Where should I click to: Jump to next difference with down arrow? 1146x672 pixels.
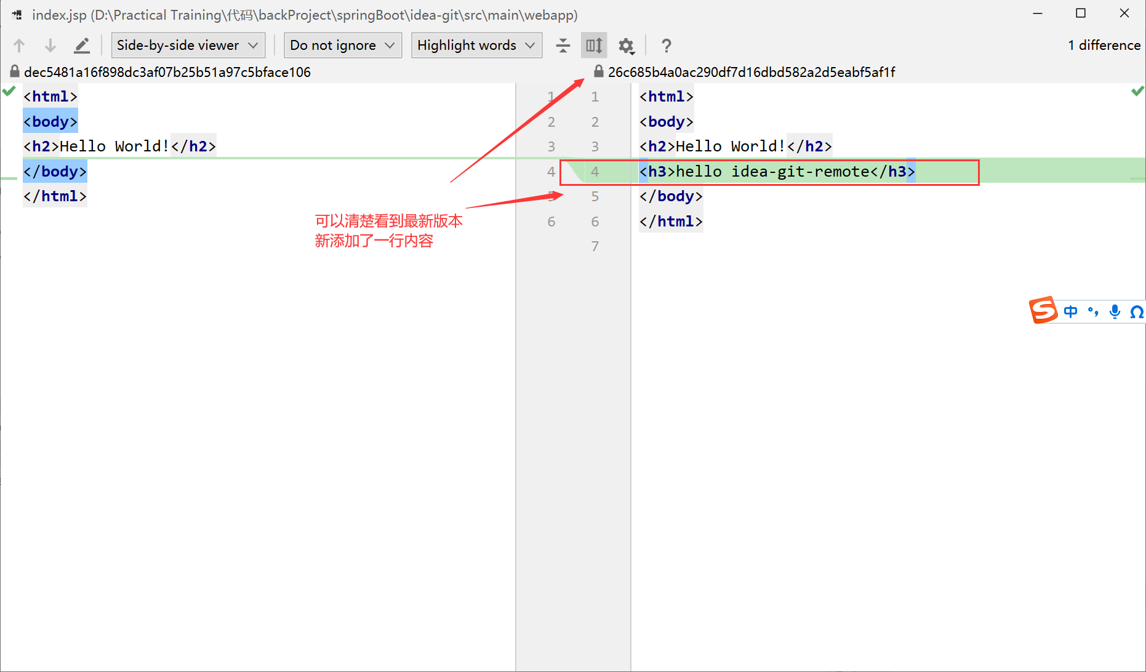pos(50,46)
